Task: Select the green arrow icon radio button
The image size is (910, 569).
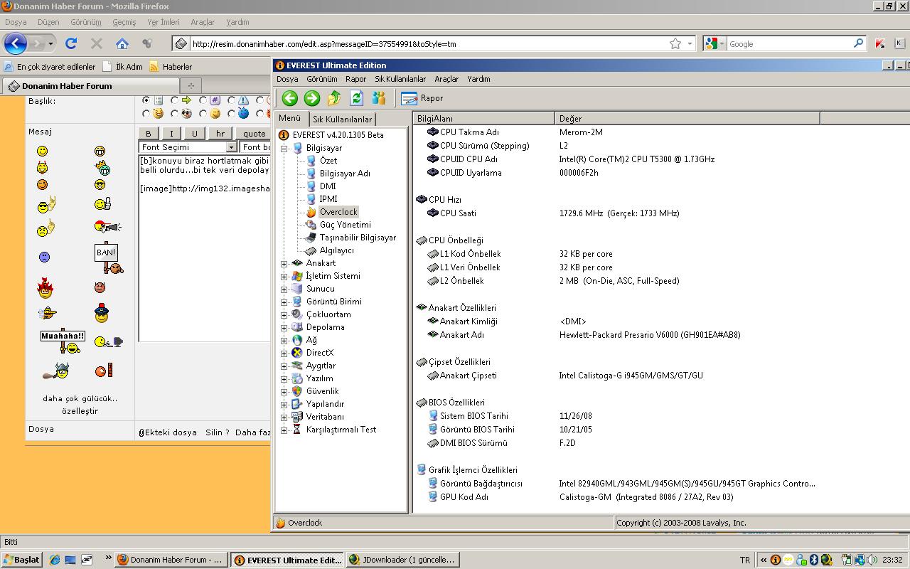Action: pyautogui.click(x=176, y=100)
